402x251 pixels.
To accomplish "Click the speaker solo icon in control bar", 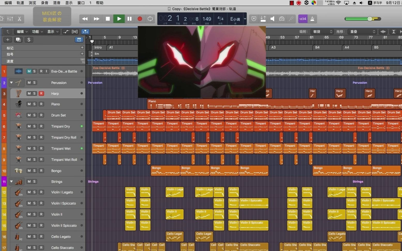I will 272,19.
